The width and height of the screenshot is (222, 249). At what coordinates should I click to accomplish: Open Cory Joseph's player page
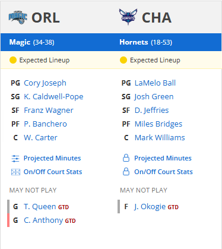click(x=45, y=83)
